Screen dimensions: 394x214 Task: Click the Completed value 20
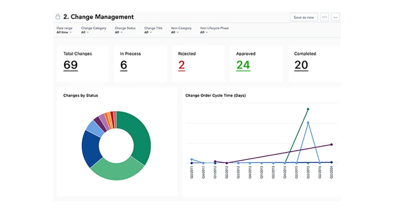[x=301, y=65]
